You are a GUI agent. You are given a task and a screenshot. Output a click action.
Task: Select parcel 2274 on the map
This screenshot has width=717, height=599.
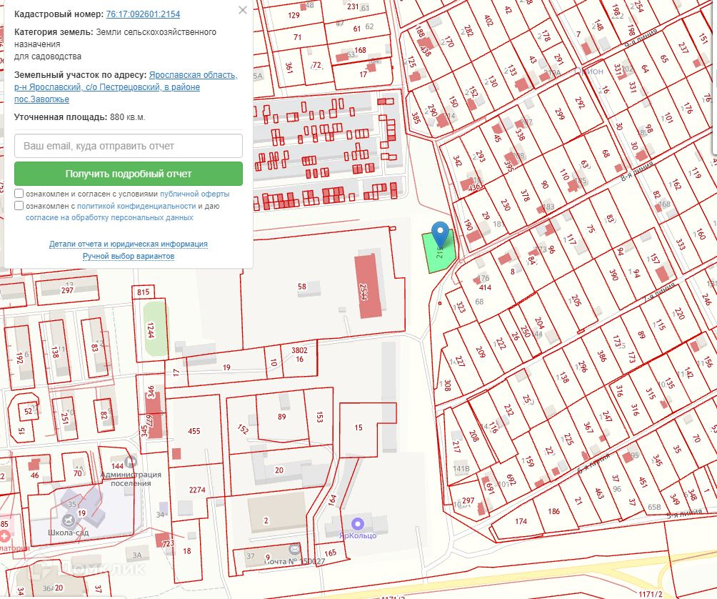pyautogui.click(x=197, y=490)
